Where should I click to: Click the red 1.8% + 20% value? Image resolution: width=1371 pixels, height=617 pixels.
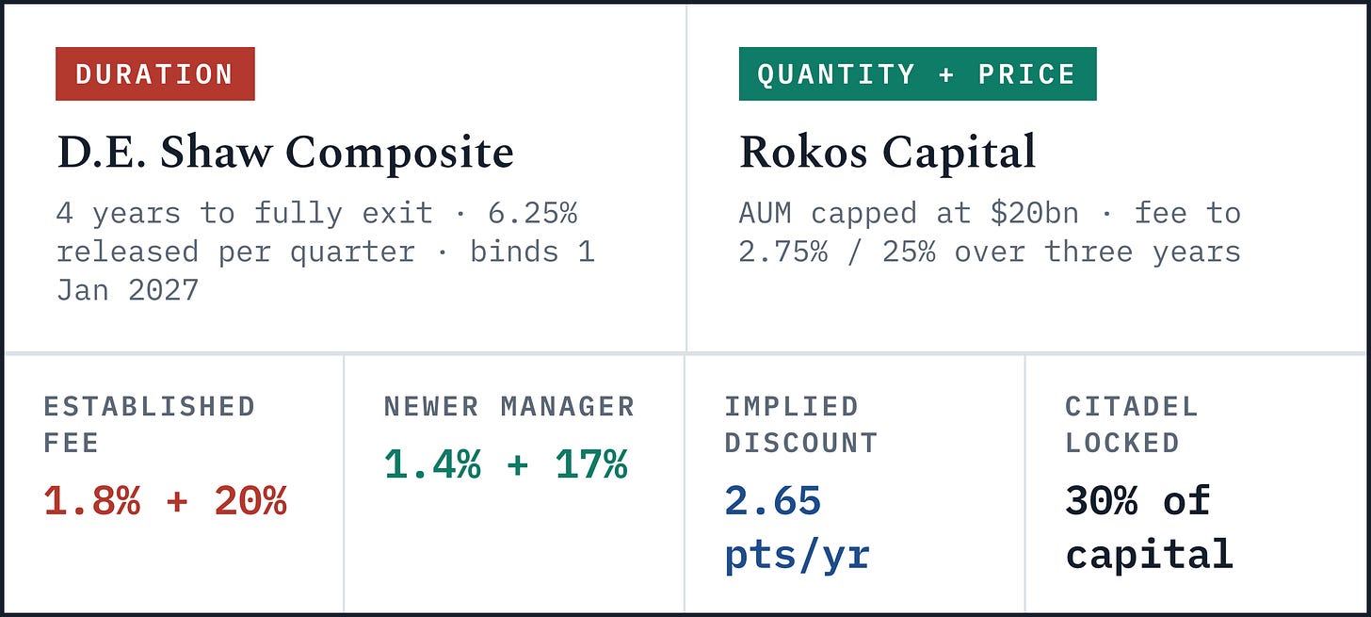[x=165, y=502]
